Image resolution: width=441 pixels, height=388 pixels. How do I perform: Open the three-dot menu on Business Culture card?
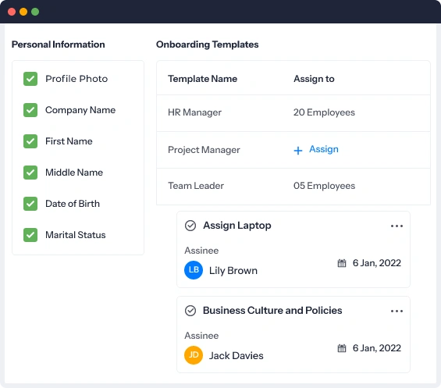point(397,311)
